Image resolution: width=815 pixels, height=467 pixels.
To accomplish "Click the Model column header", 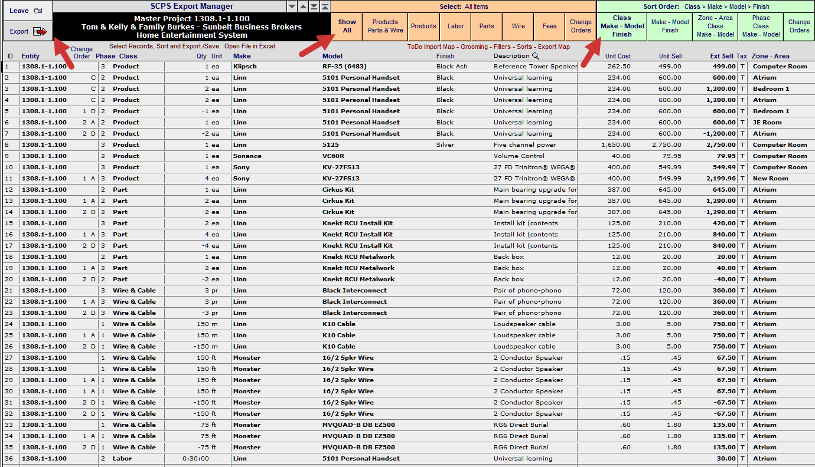I will pyautogui.click(x=332, y=57).
